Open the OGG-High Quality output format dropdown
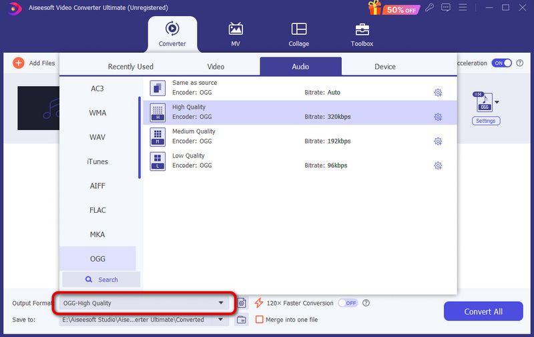The width and height of the screenshot is (534, 337). pyautogui.click(x=144, y=303)
